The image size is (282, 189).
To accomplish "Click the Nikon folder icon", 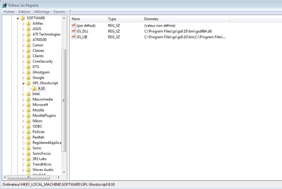I will tap(28, 121).
